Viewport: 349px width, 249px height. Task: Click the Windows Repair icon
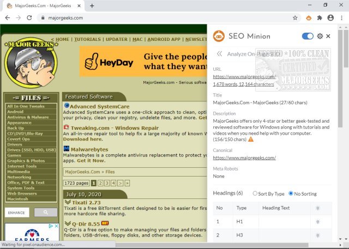(x=67, y=127)
